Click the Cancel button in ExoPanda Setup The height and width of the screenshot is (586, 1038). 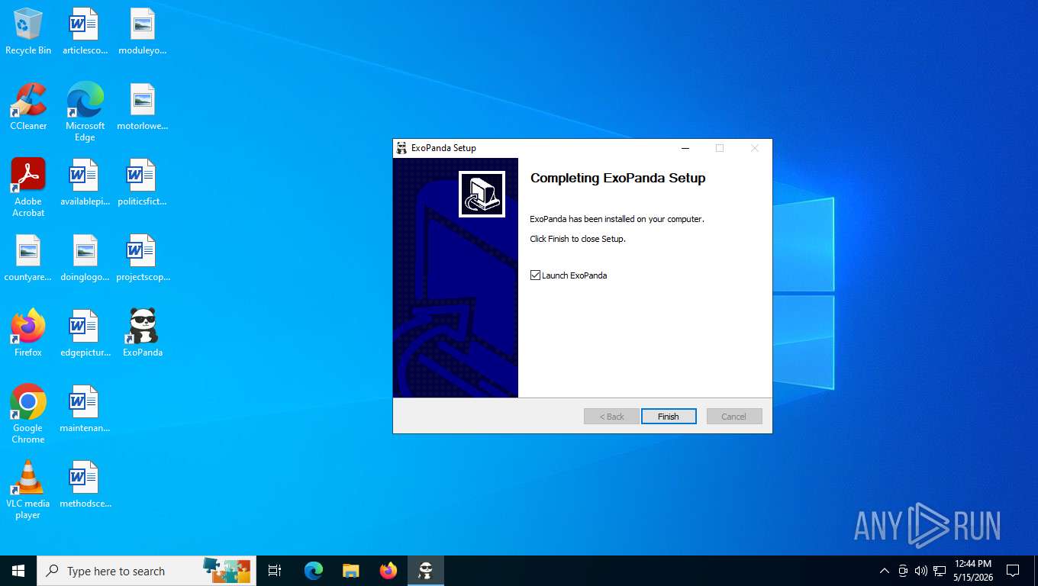point(734,417)
